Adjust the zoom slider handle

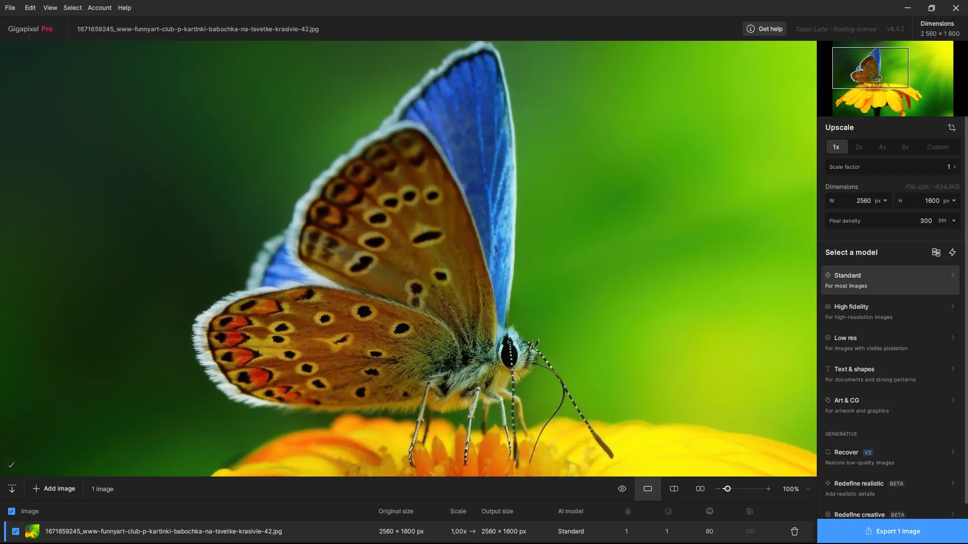pos(727,489)
